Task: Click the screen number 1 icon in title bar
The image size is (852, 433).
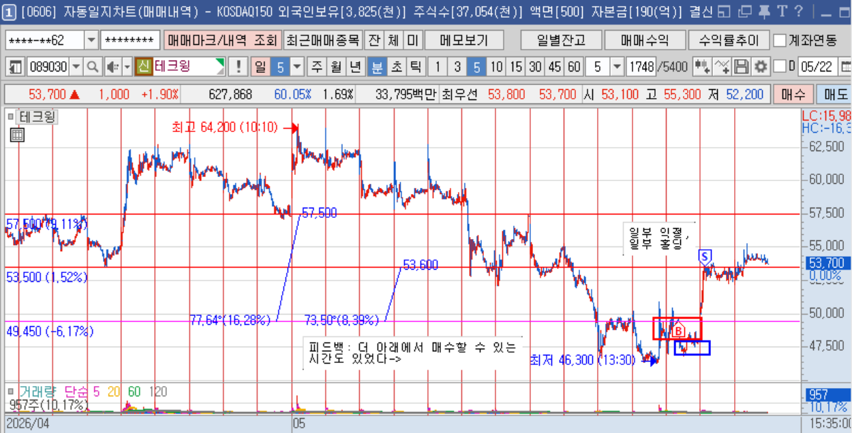Action: pyautogui.click(x=10, y=11)
